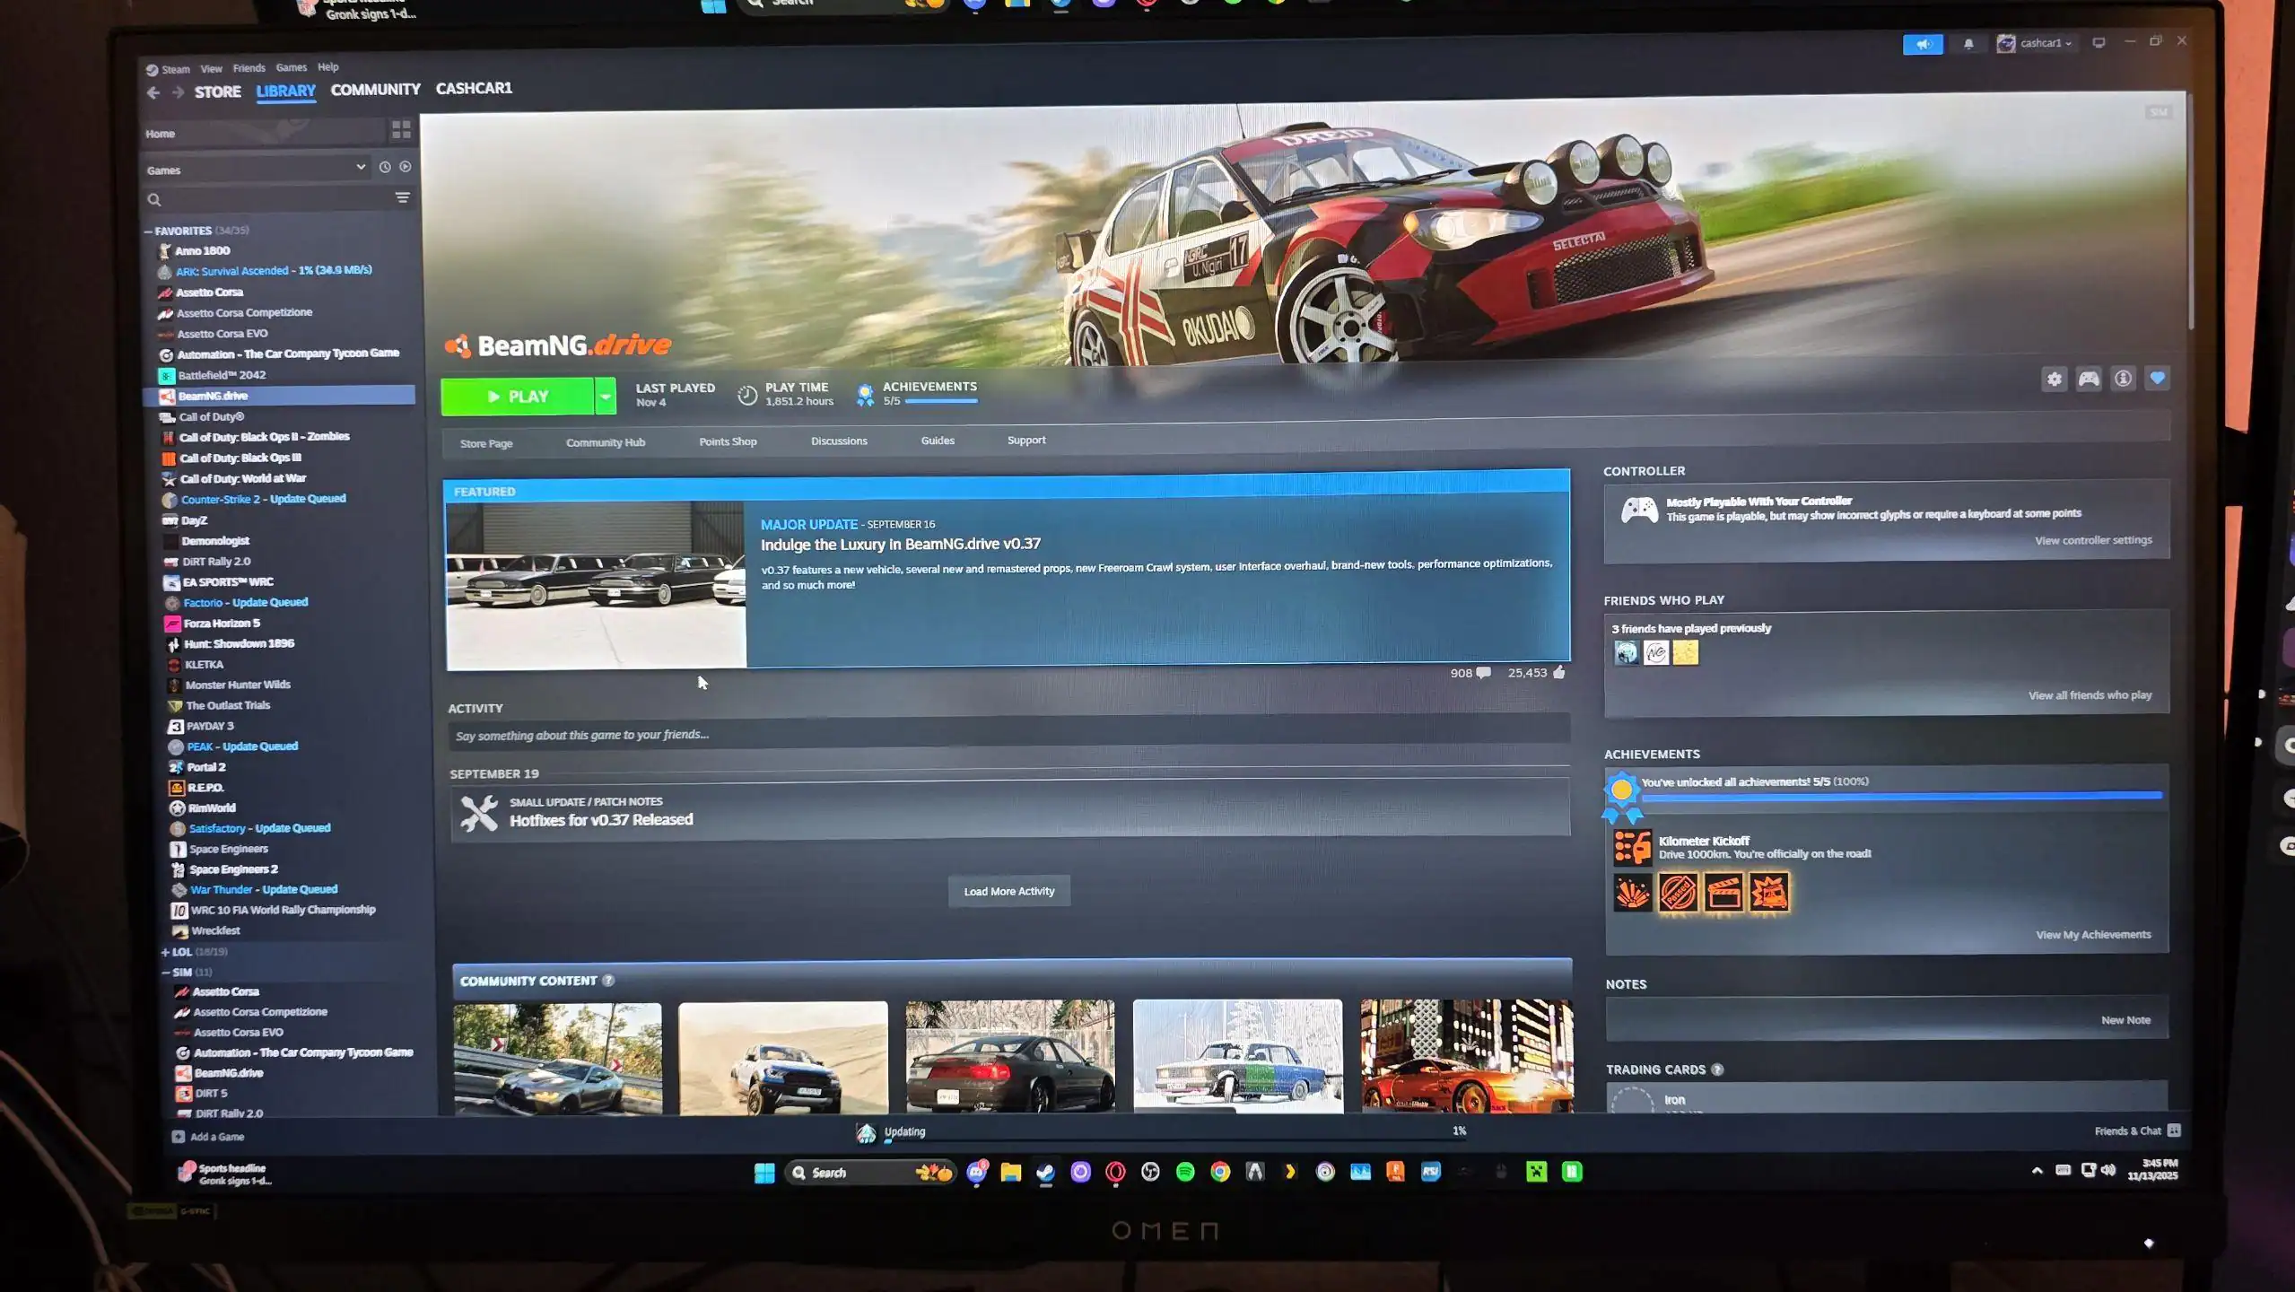Open sidebar advanced filter icon
This screenshot has width=2295, height=1292.
click(403, 197)
